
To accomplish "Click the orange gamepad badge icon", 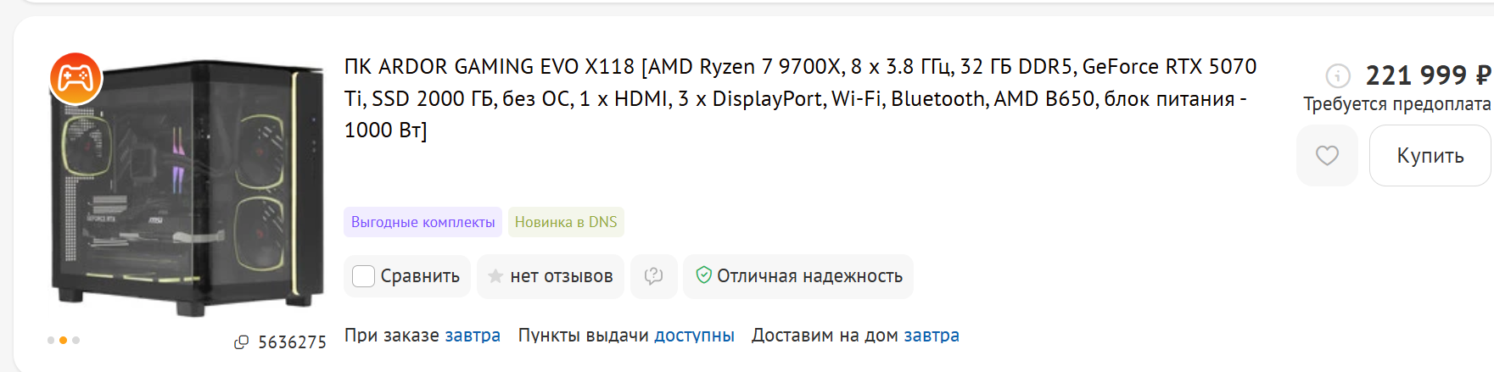I will [76, 78].
